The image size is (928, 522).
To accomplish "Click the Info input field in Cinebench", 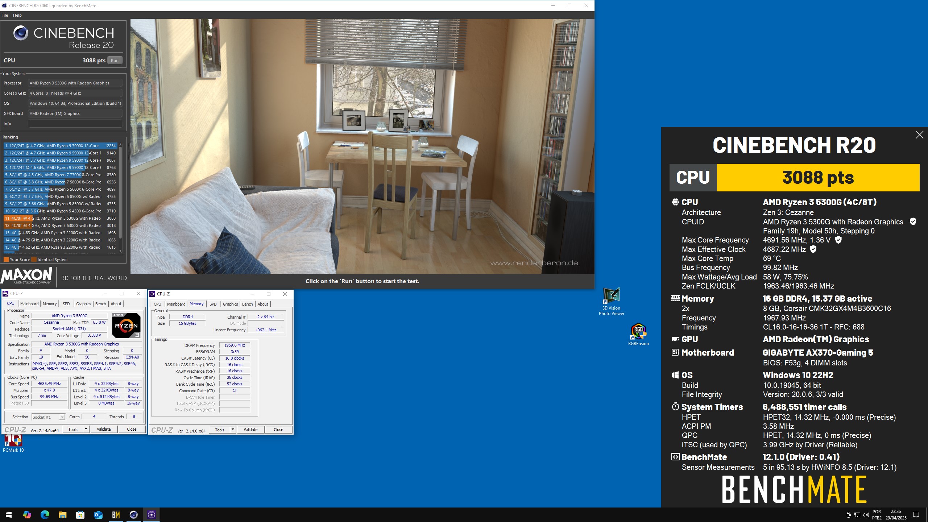I will point(75,124).
